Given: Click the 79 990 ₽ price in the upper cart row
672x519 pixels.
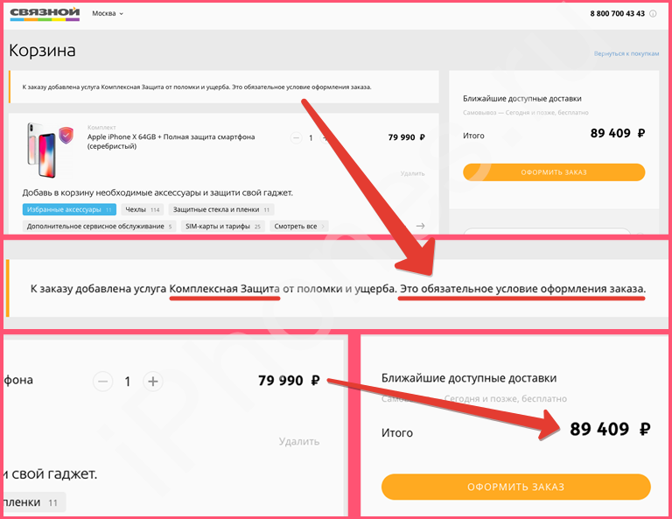Looking at the screenshot, I should 406,137.
